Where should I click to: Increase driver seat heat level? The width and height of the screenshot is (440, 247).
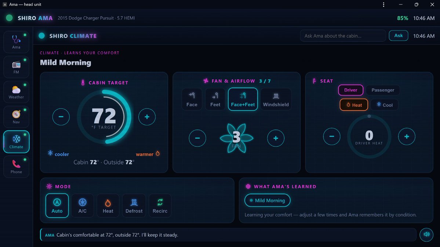pyautogui.click(x=407, y=136)
